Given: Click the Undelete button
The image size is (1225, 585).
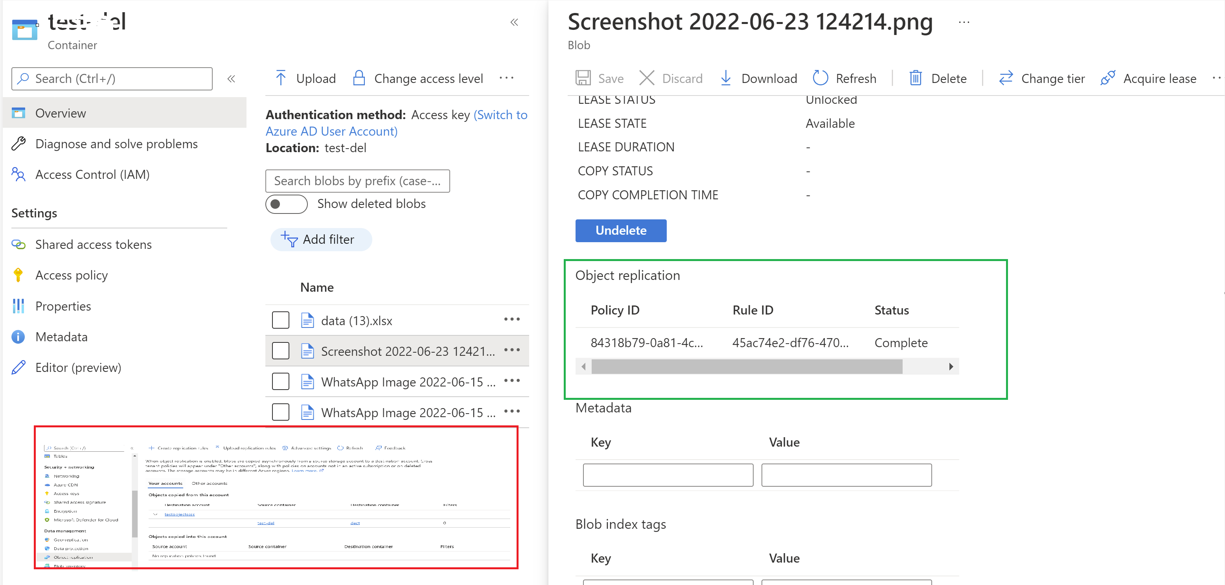Looking at the screenshot, I should (621, 231).
